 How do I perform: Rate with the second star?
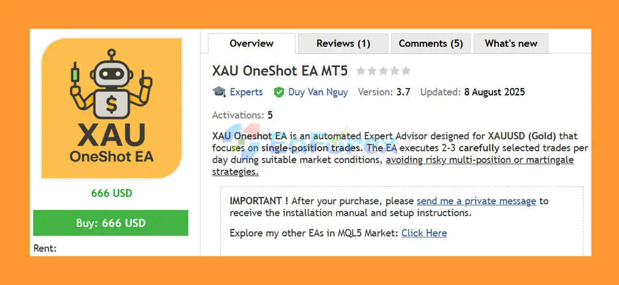pyautogui.click(x=372, y=71)
